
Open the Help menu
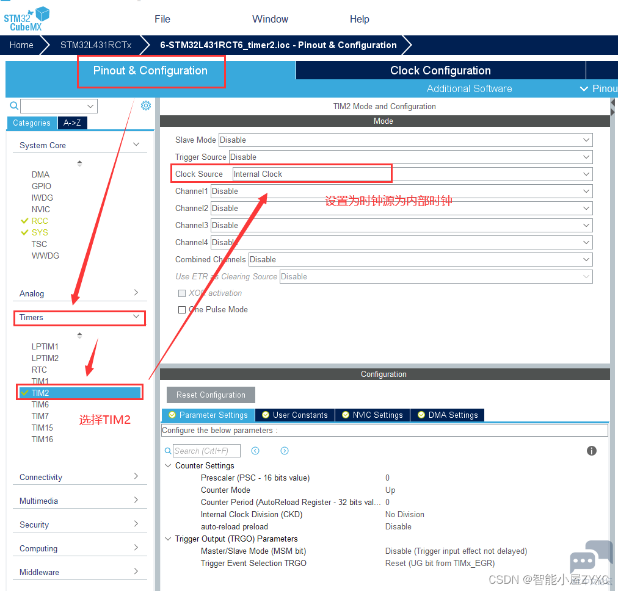click(x=360, y=19)
